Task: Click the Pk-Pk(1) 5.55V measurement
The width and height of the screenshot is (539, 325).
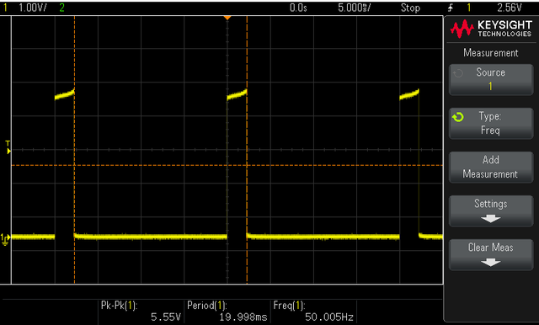Action: 141,312
